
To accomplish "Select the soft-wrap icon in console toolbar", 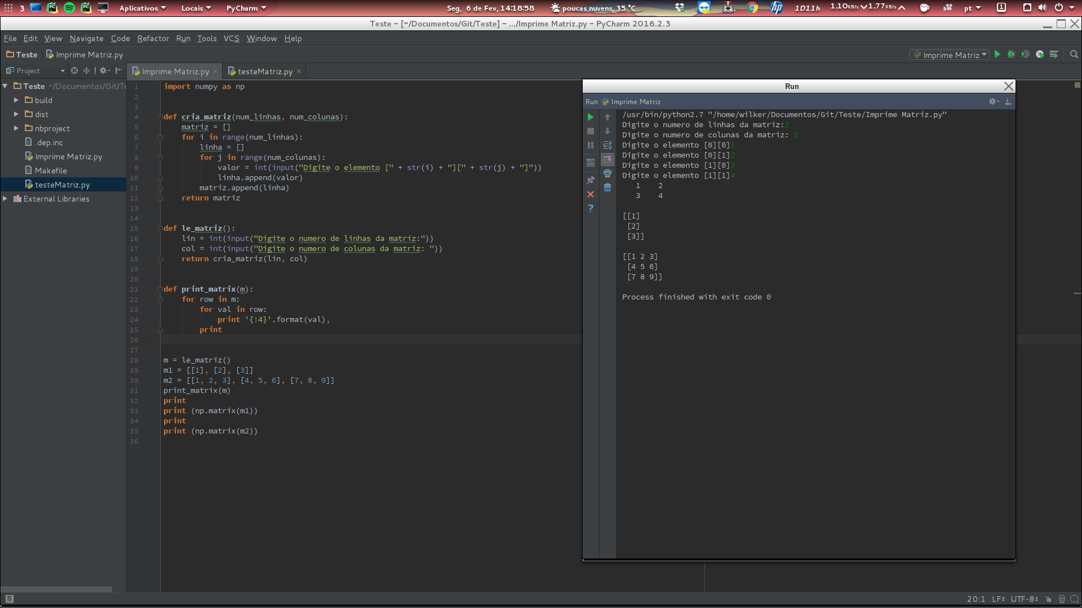I will tap(607, 145).
